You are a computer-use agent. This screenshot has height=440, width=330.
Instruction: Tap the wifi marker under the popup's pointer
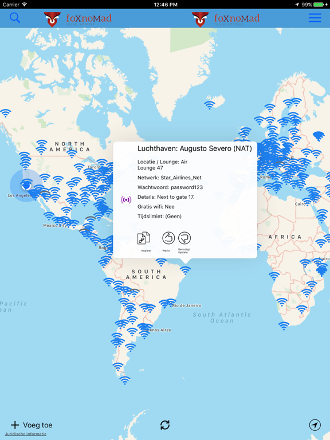point(185,270)
